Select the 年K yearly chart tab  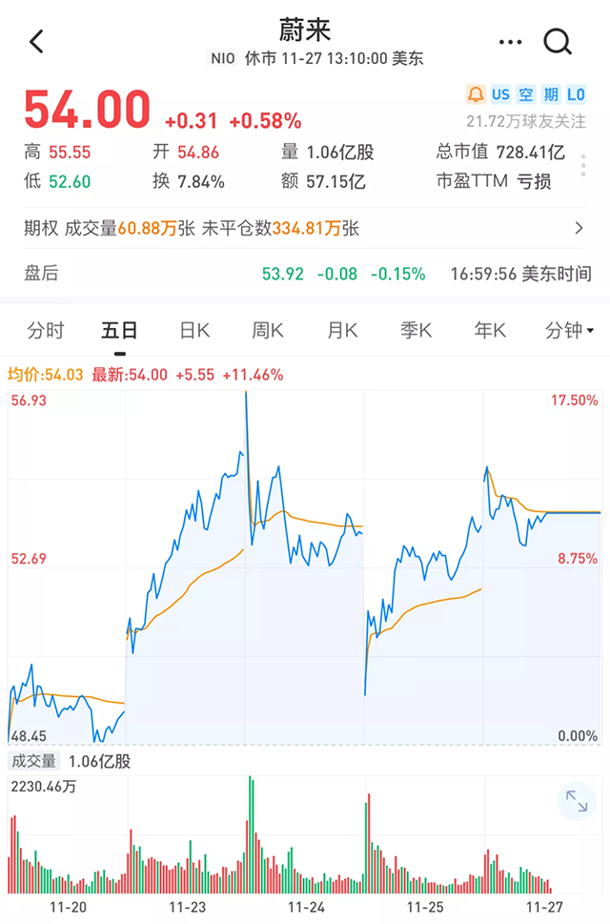pyautogui.click(x=490, y=330)
